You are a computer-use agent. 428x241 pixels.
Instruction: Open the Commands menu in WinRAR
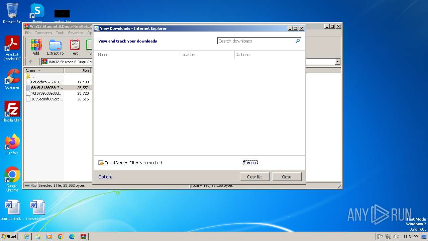click(x=43, y=33)
